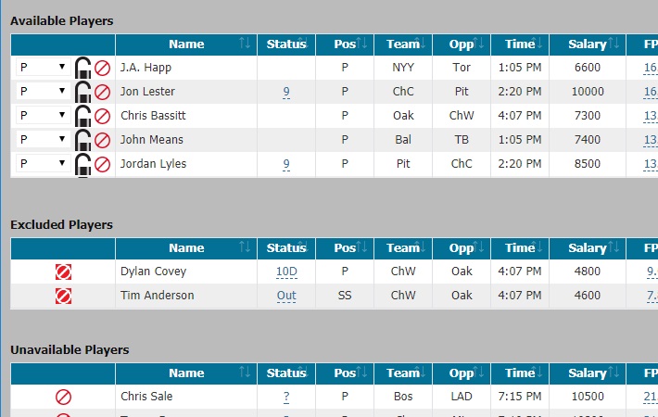Toggle the padlock for Jon Lester
The width and height of the screenshot is (658, 417).
click(x=82, y=92)
